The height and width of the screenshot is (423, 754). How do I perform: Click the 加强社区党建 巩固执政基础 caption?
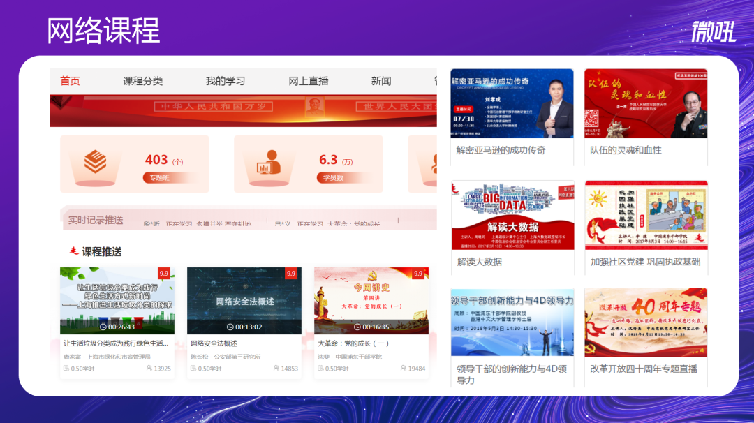[645, 262]
